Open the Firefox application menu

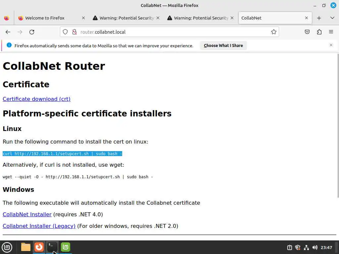click(x=331, y=32)
